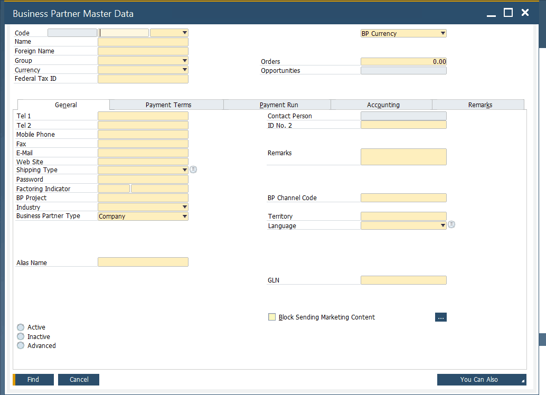Open the code series dropdown next to Code
The height and width of the screenshot is (395, 546).
184,32
